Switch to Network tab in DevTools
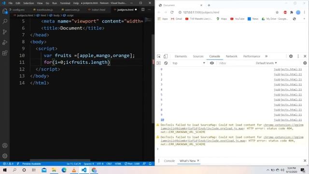Viewport: 309px width, 174px height. [232, 56]
